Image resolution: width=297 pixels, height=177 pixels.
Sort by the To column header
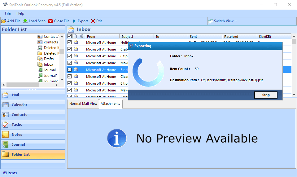[x=171, y=36]
